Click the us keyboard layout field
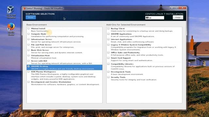The image size is (209, 117). point(154,18)
